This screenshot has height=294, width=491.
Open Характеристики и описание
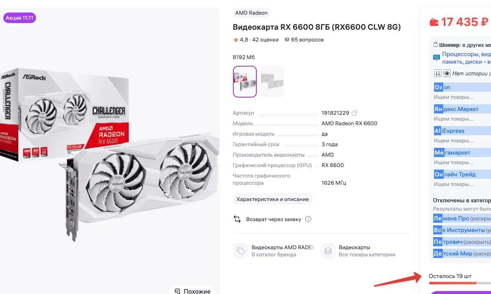point(272,199)
